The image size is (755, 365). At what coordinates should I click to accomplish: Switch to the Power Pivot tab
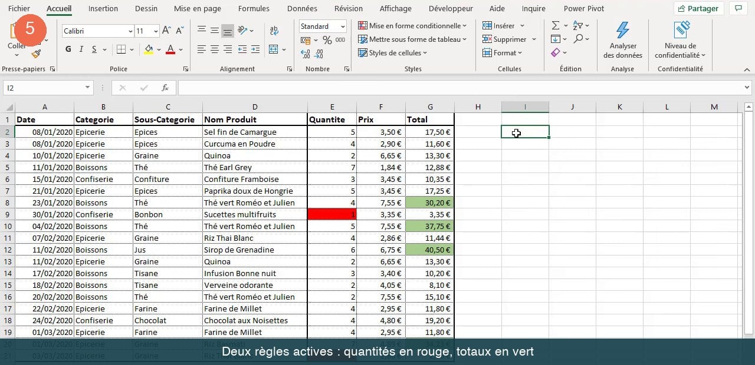(x=584, y=9)
